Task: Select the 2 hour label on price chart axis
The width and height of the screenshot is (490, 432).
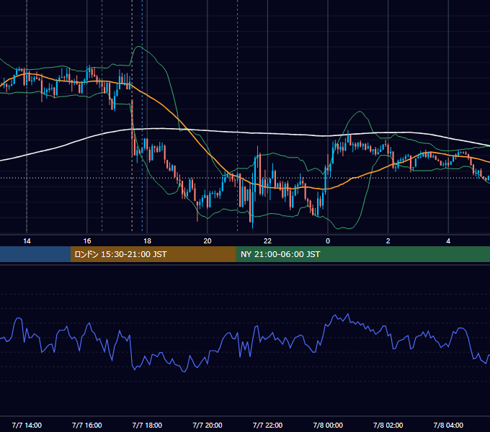Action: point(388,241)
